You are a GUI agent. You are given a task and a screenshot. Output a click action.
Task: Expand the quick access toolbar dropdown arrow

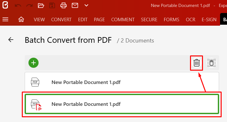(x=86, y=6)
